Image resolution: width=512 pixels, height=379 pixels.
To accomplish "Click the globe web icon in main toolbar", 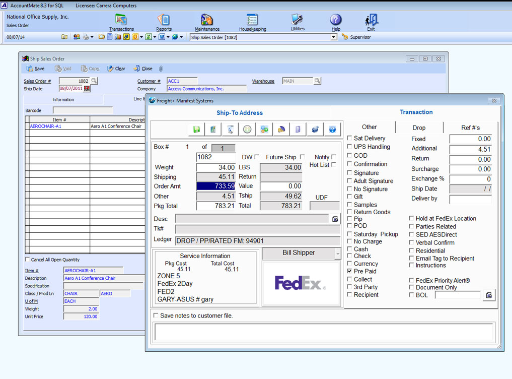I will [x=175, y=37].
